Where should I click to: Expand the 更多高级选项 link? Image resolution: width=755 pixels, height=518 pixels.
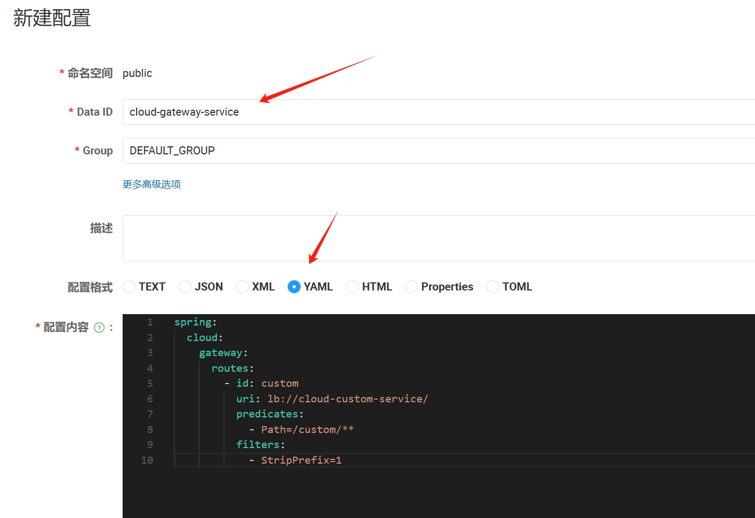point(152,185)
